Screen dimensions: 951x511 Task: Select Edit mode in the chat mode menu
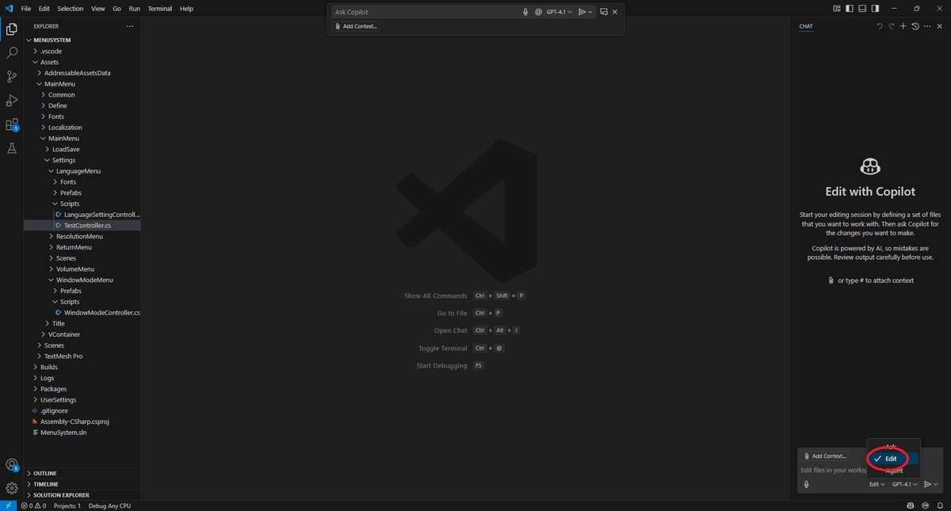click(893, 458)
